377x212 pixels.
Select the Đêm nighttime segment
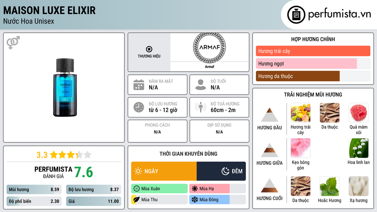[x=221, y=171]
